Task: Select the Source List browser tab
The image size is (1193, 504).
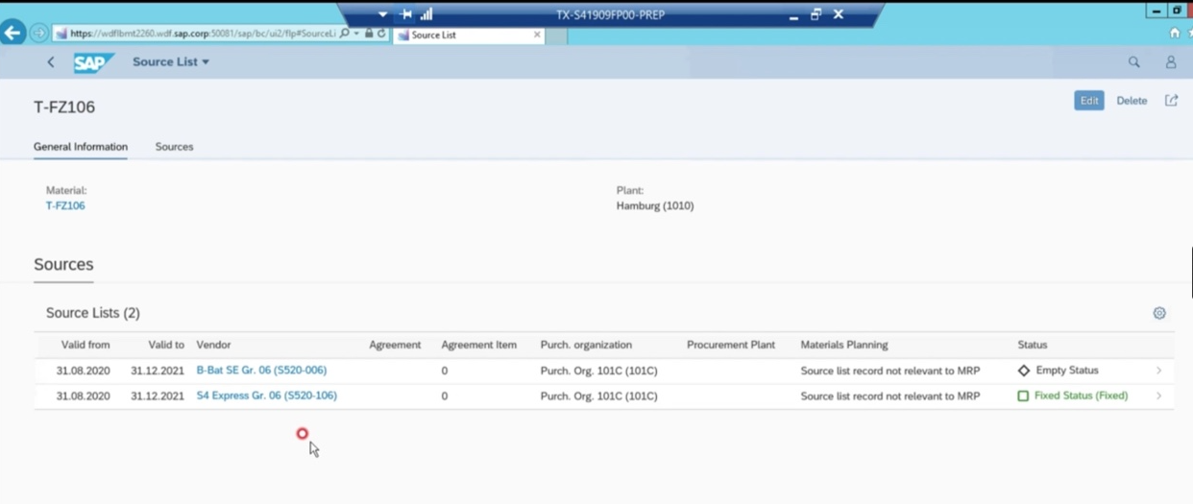Action: (x=469, y=35)
